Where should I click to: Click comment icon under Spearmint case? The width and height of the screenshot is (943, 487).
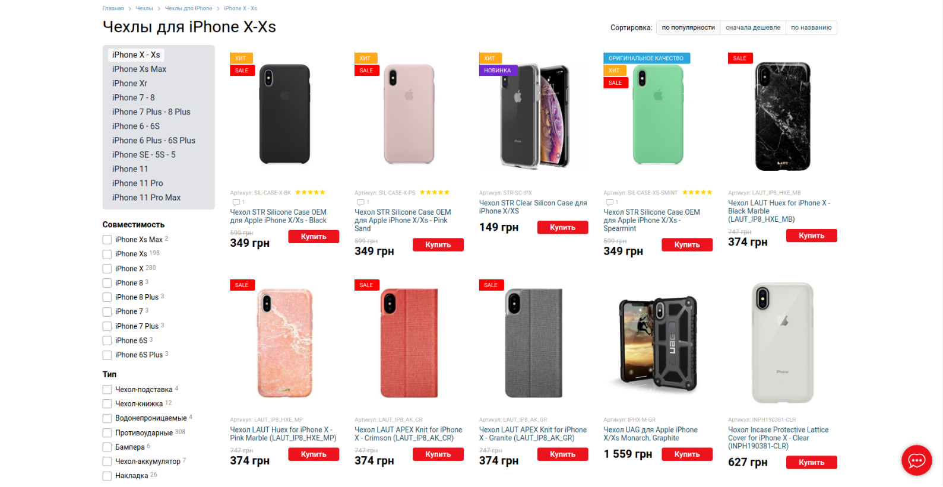pos(609,202)
